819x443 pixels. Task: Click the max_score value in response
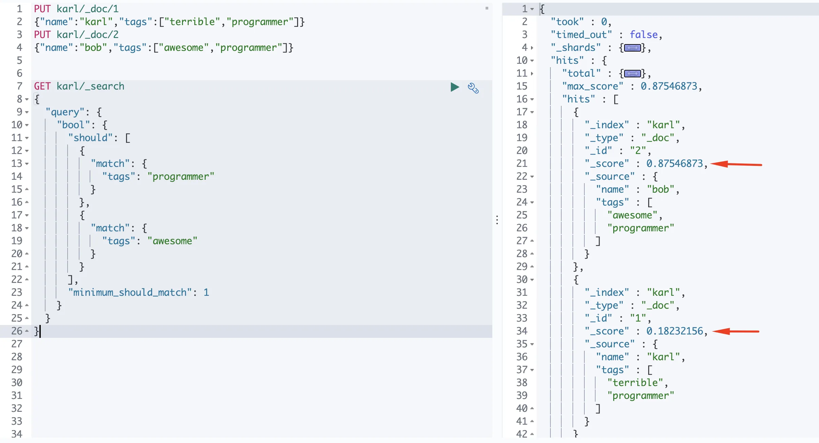(669, 86)
